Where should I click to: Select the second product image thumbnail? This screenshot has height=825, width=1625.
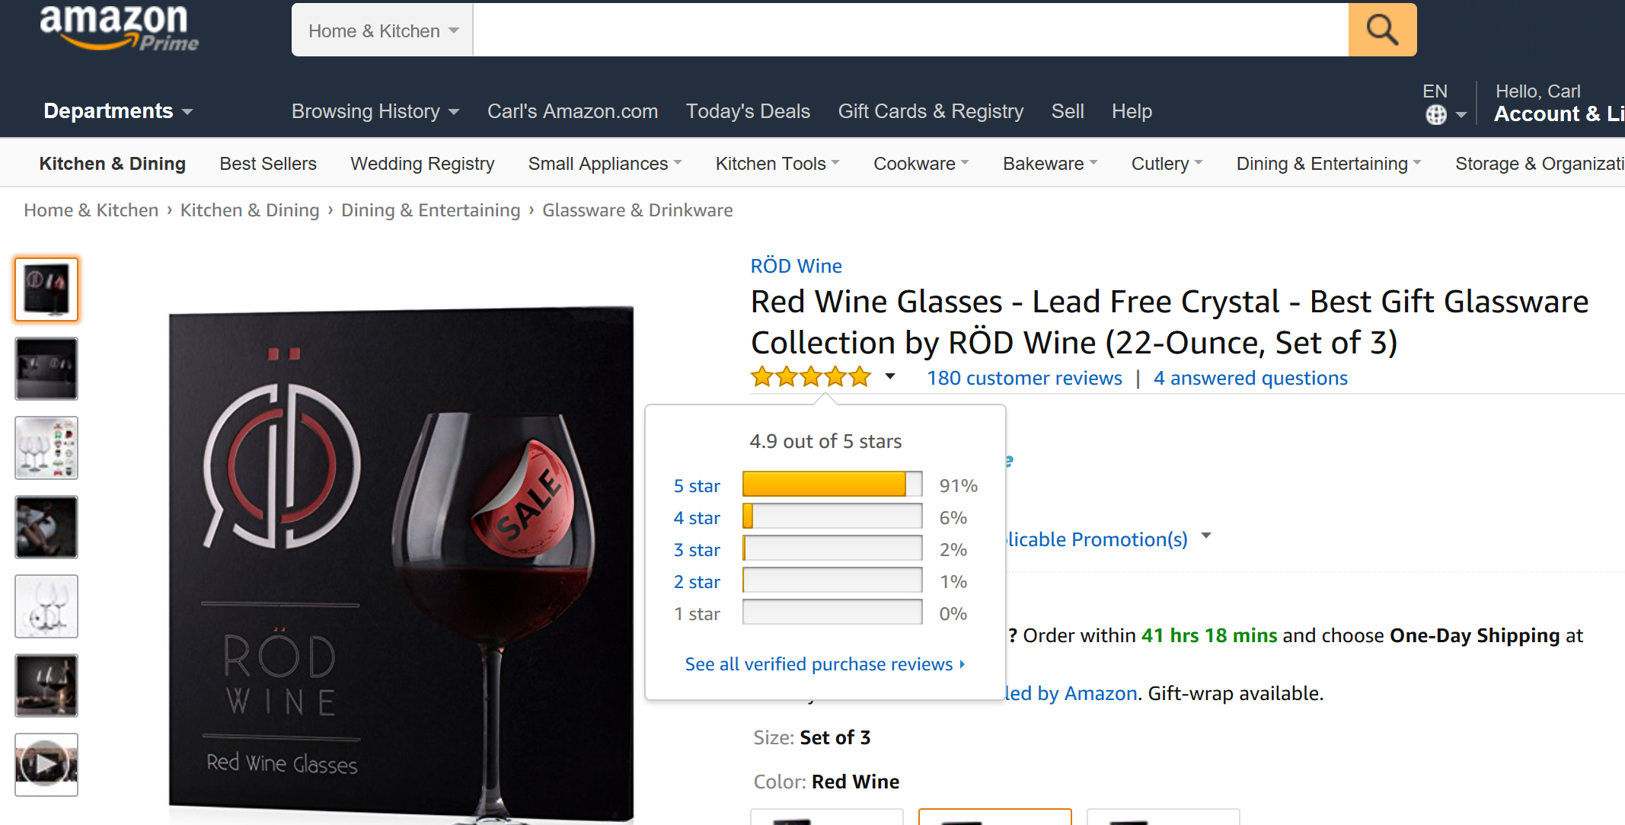[x=46, y=369]
